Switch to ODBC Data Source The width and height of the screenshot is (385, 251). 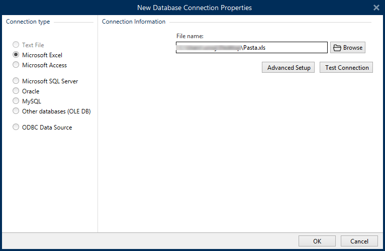(x=16, y=128)
